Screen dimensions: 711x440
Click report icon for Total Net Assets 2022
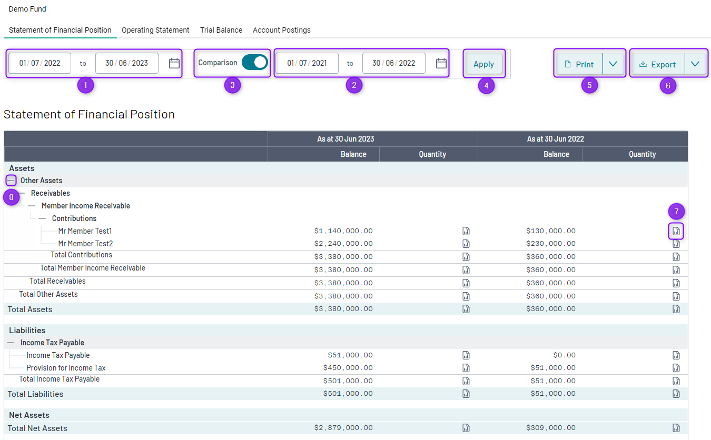tap(676, 428)
